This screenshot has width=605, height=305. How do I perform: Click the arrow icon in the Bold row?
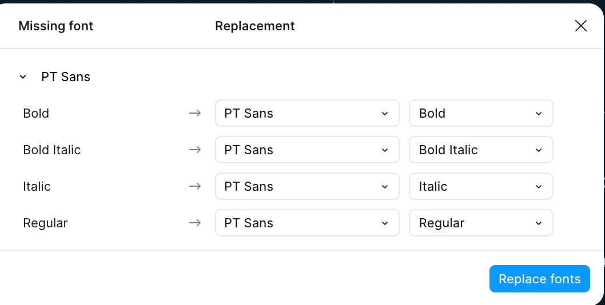[x=195, y=113]
